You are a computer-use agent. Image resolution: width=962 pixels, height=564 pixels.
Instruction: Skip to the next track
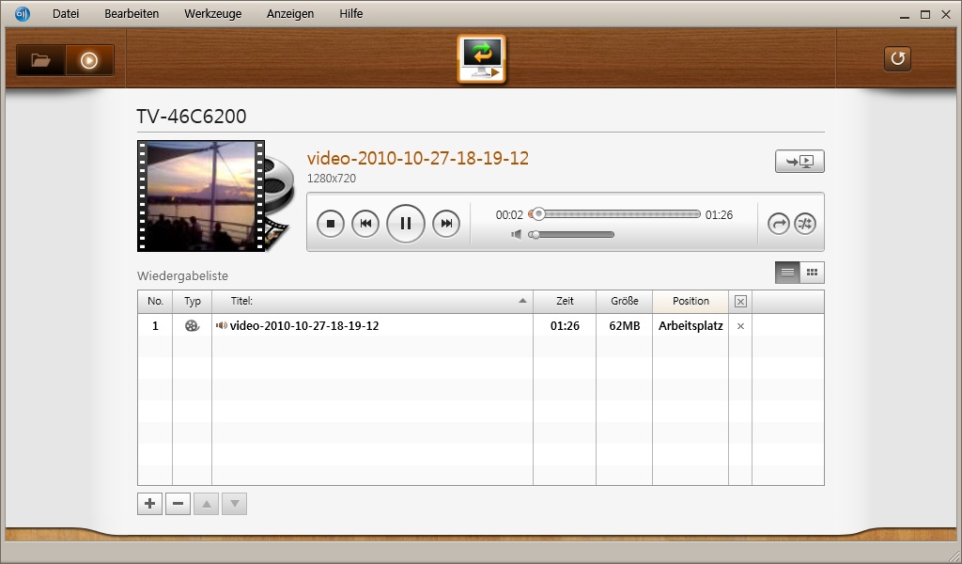[446, 223]
